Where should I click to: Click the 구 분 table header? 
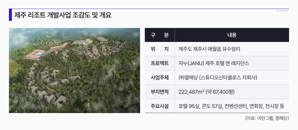[x=160, y=35]
